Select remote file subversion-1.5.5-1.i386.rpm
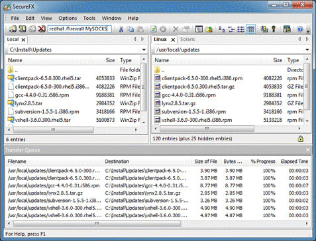 (193, 112)
